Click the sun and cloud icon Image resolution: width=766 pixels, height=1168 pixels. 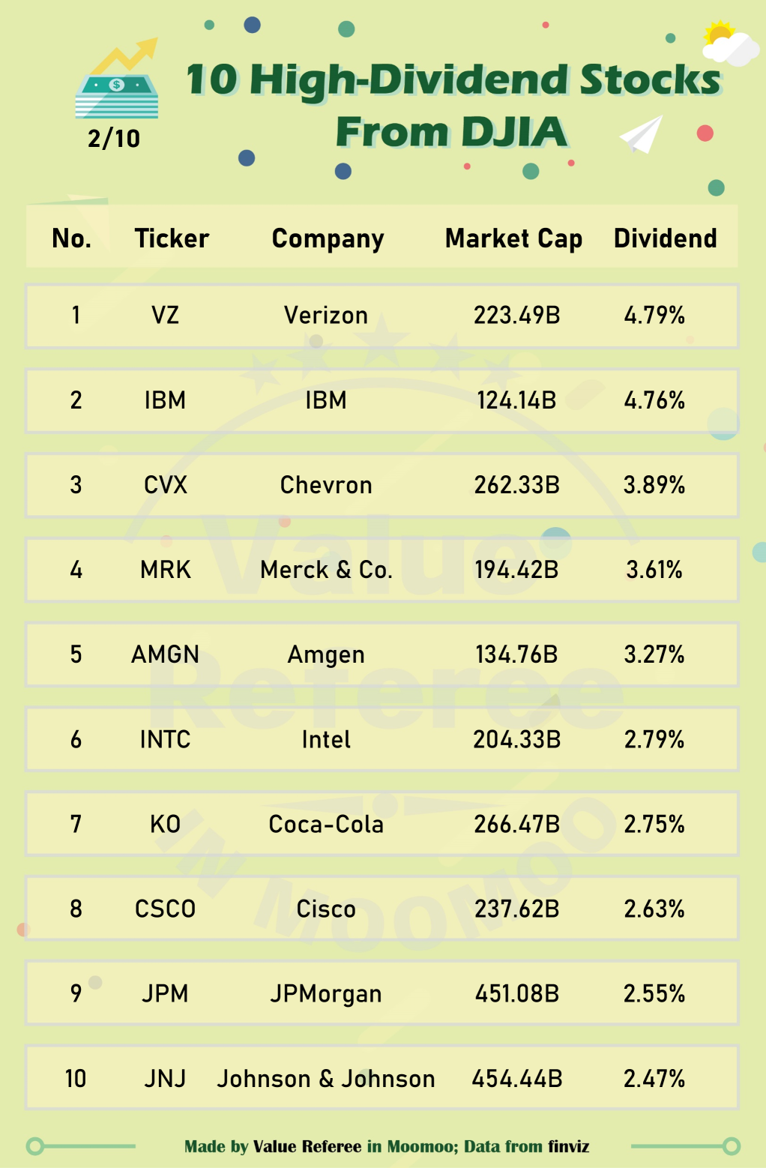click(729, 43)
